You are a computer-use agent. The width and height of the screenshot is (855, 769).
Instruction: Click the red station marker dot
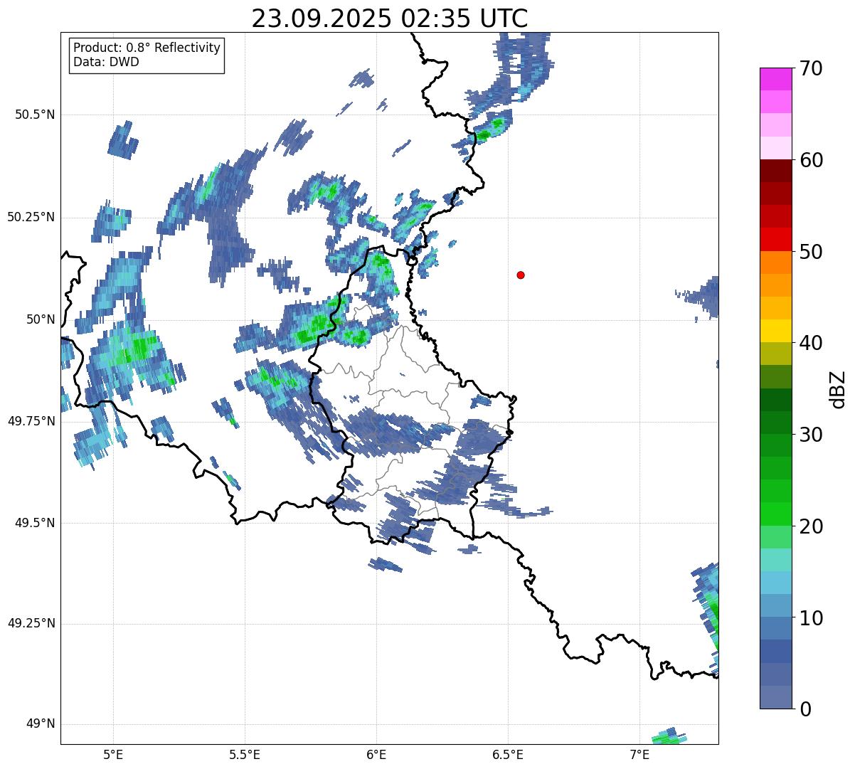point(521,275)
